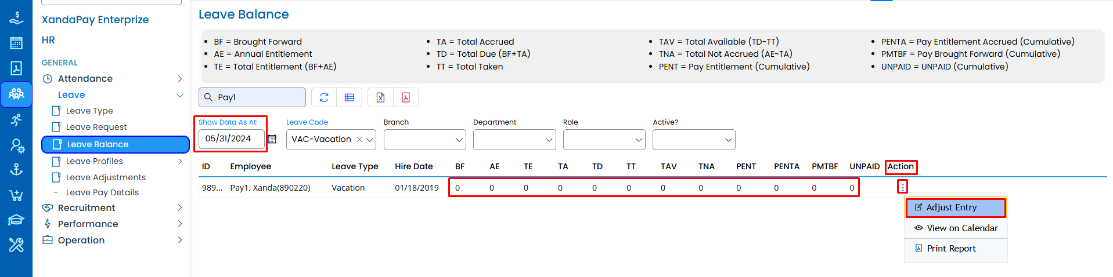Click the anchor icon in the left rail
The width and height of the screenshot is (1113, 277).
[x=16, y=169]
